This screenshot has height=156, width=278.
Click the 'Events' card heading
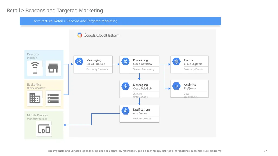click(188, 60)
